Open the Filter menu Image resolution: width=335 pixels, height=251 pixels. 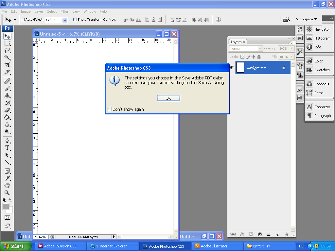point(64,11)
